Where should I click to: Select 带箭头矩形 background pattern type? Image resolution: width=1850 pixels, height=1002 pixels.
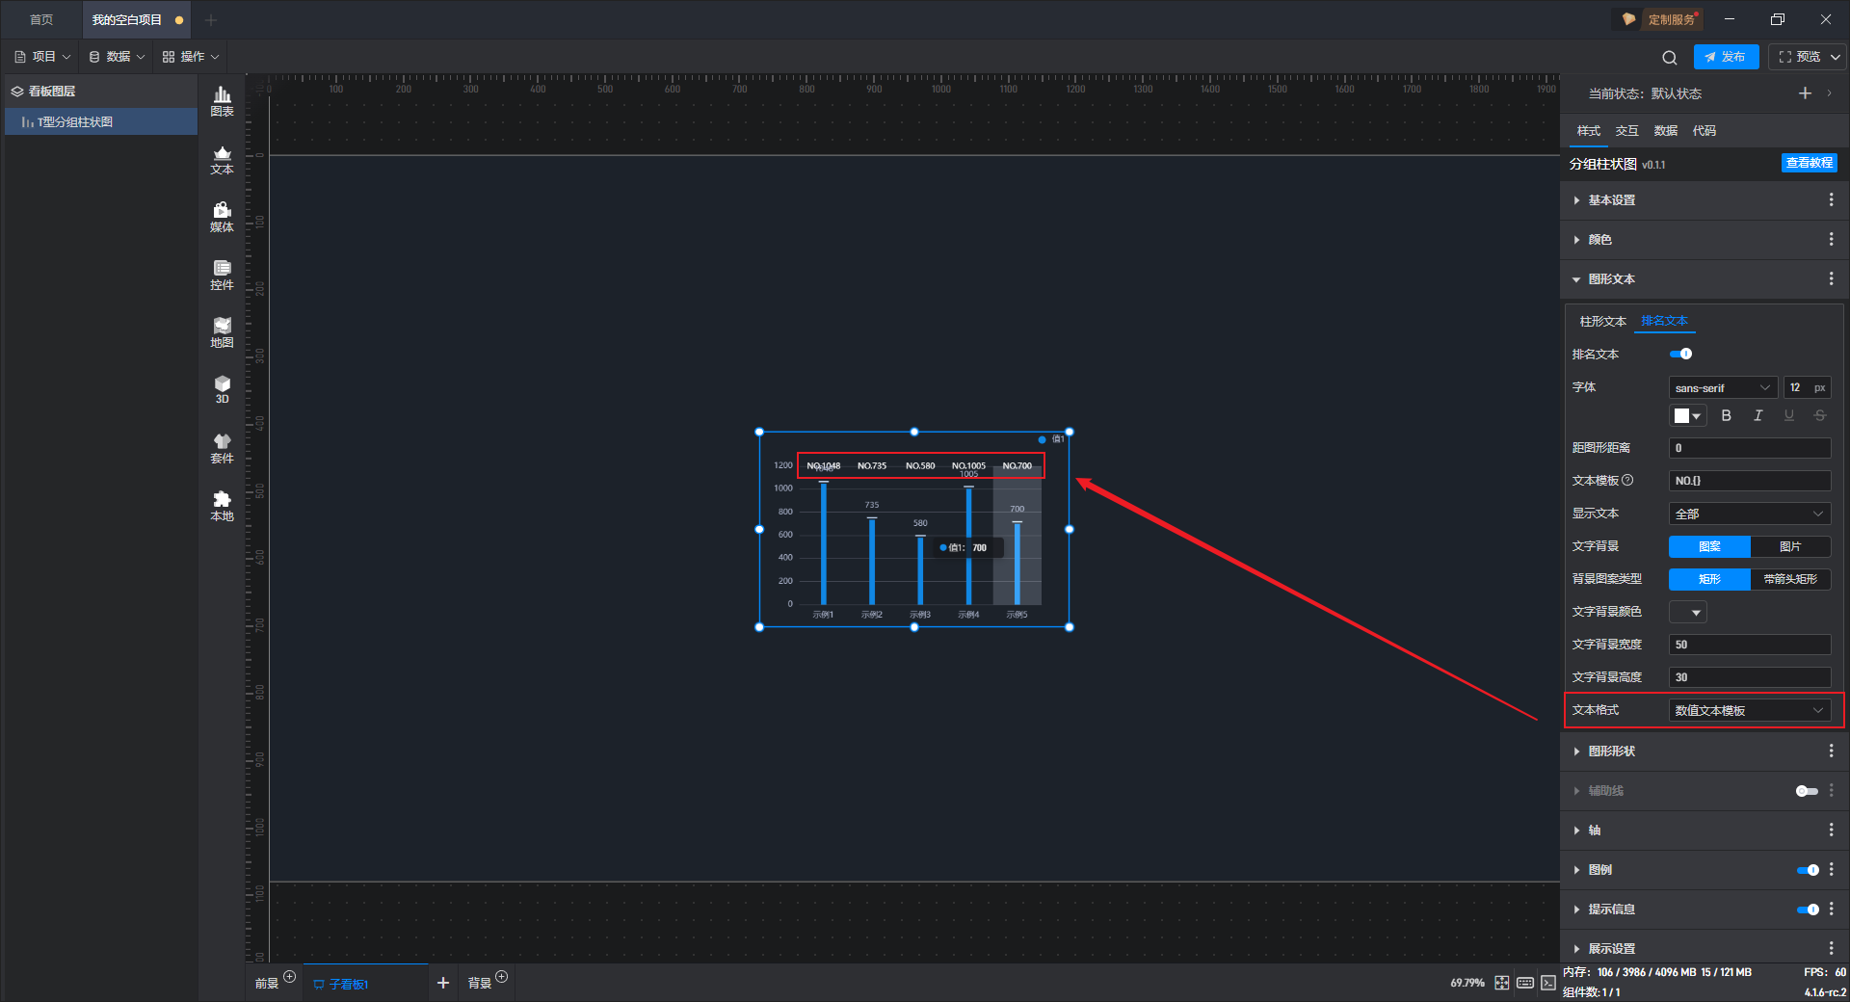pyautogui.click(x=1790, y=579)
